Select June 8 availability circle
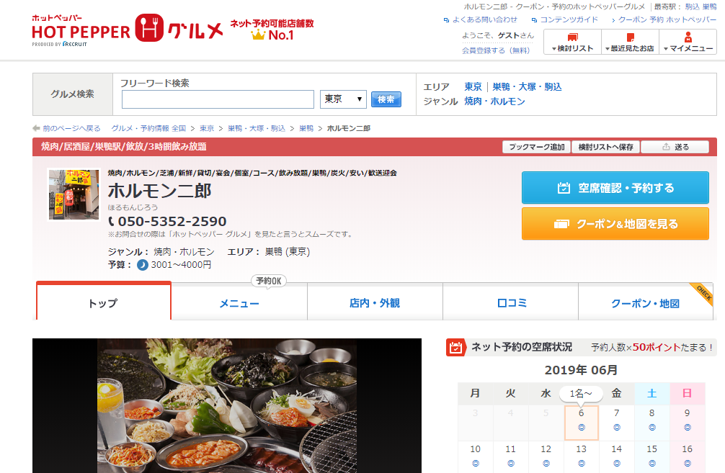Screen dimensions: 725x473 pyautogui.click(x=652, y=428)
